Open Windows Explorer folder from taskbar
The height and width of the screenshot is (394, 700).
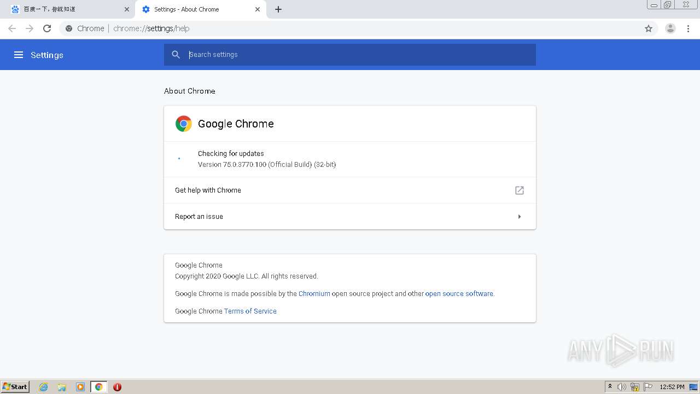(62, 387)
